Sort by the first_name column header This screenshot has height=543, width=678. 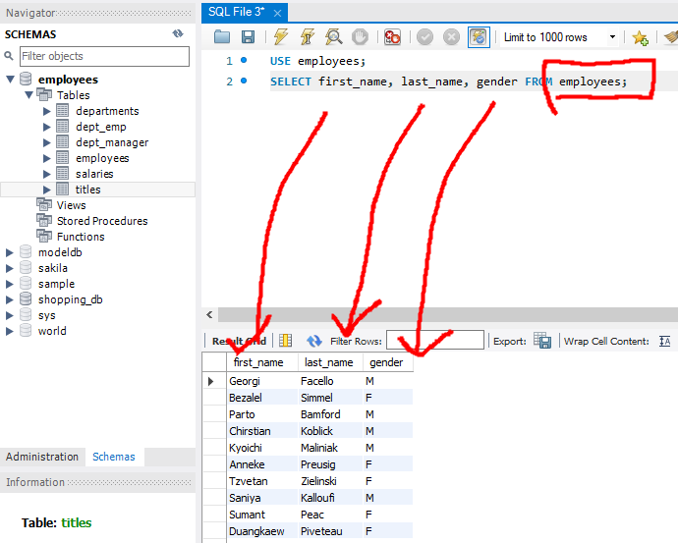[262, 362]
